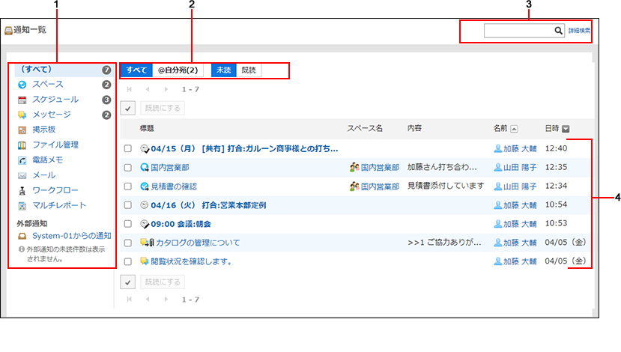The height and width of the screenshot is (352, 621).
Task: Open the Mail envelope icon
Action: pyautogui.click(x=22, y=175)
